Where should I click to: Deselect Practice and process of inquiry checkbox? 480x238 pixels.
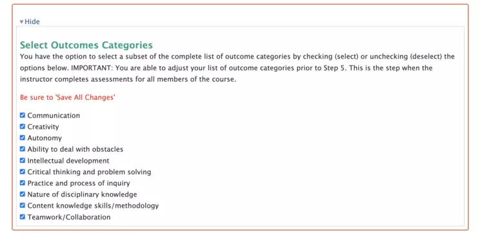click(23, 183)
